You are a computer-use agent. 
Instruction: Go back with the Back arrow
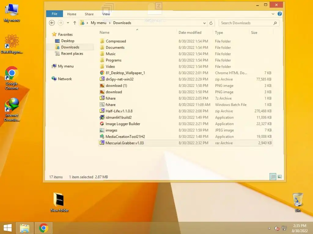coord(52,23)
